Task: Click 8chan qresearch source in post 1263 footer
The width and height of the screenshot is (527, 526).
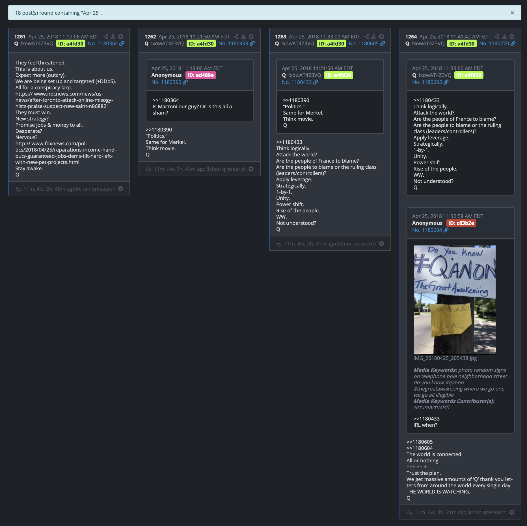Action: (356, 244)
